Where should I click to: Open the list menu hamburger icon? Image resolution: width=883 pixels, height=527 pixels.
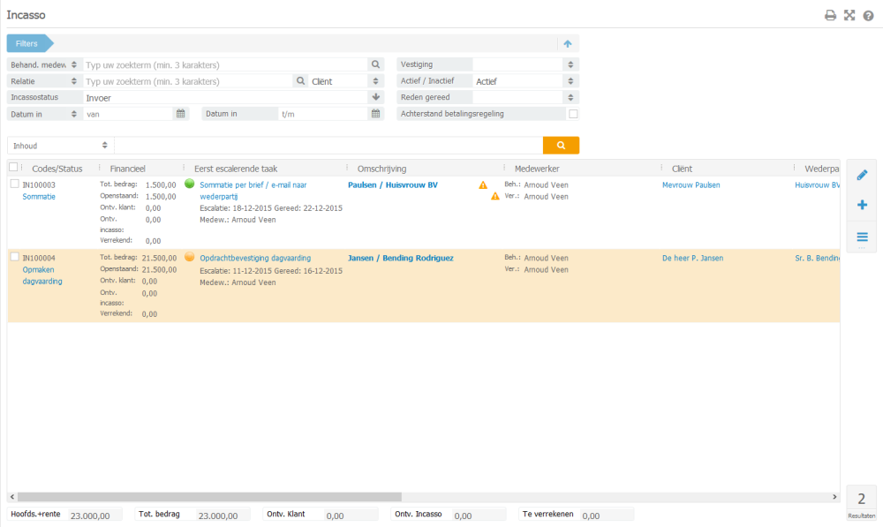[x=862, y=237]
